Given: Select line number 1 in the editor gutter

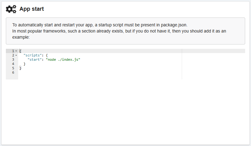Looking at the screenshot, I should [x=13, y=51].
